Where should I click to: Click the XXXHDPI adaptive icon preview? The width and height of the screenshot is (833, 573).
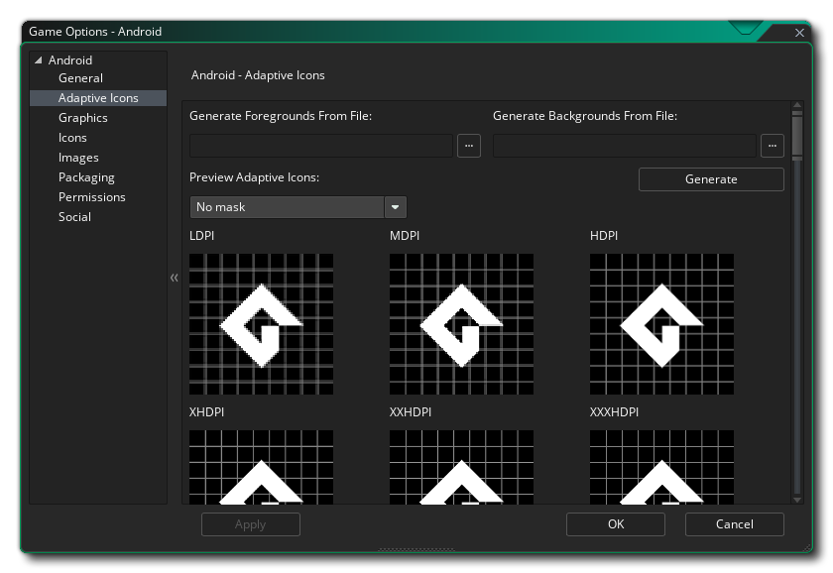point(661,466)
